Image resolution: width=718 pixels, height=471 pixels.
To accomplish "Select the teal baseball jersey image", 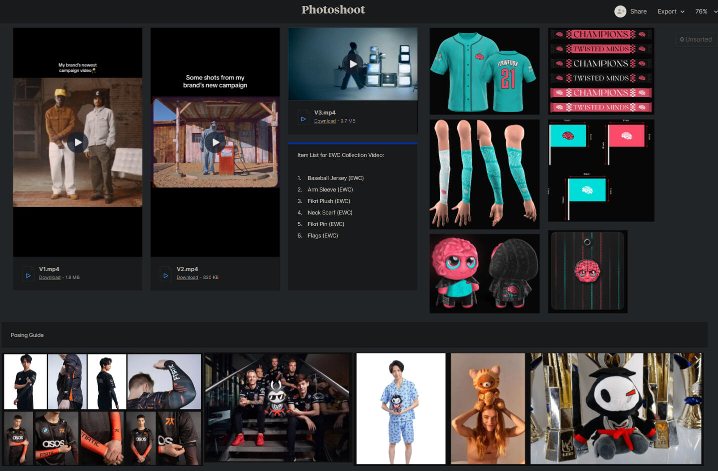I will tap(484, 71).
